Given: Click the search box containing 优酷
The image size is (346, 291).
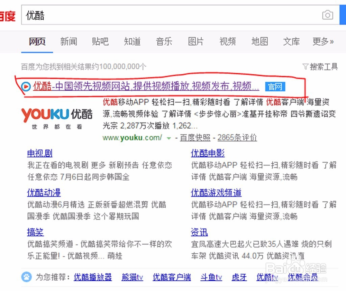Looking at the screenshot, I should point(180,15).
